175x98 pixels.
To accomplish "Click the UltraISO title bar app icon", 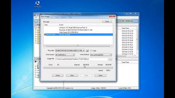I will [x=35, y=14].
